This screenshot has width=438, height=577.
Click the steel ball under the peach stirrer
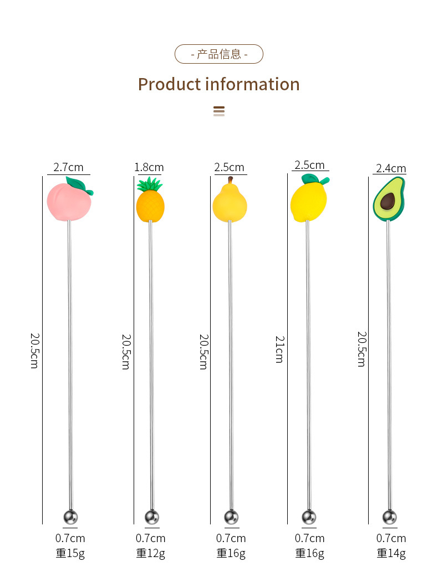click(70, 517)
